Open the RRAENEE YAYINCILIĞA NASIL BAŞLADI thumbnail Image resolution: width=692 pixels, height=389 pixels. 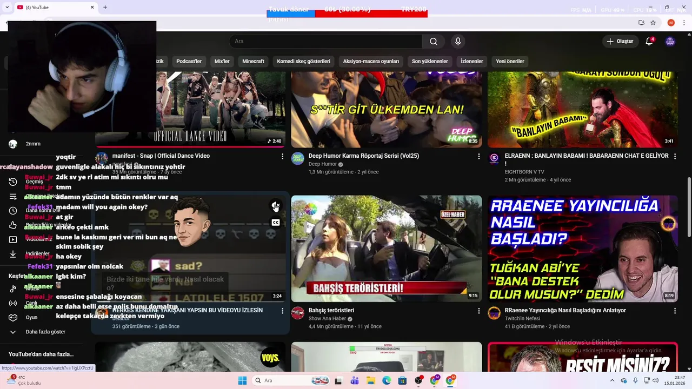583,249
